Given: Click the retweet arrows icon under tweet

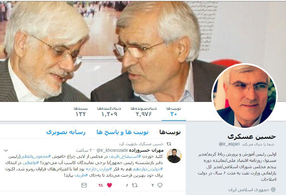Looking at the screenshot, I should point(134,185).
